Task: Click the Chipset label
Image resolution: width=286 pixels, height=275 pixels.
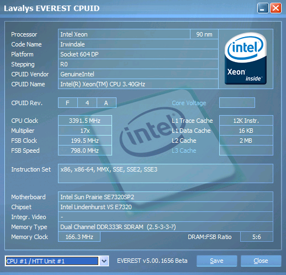Action: 22,207
